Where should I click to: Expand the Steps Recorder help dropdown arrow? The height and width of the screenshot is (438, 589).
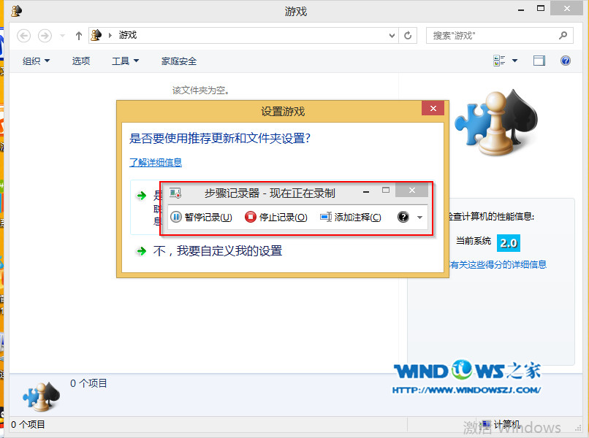click(419, 218)
